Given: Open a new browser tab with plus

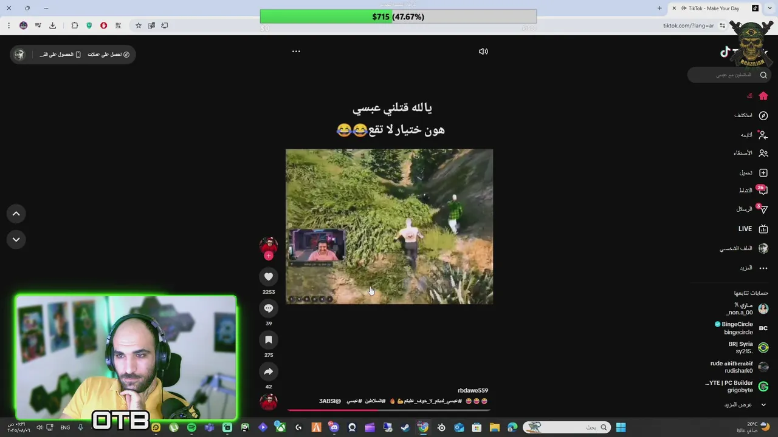Looking at the screenshot, I should coord(659,8).
